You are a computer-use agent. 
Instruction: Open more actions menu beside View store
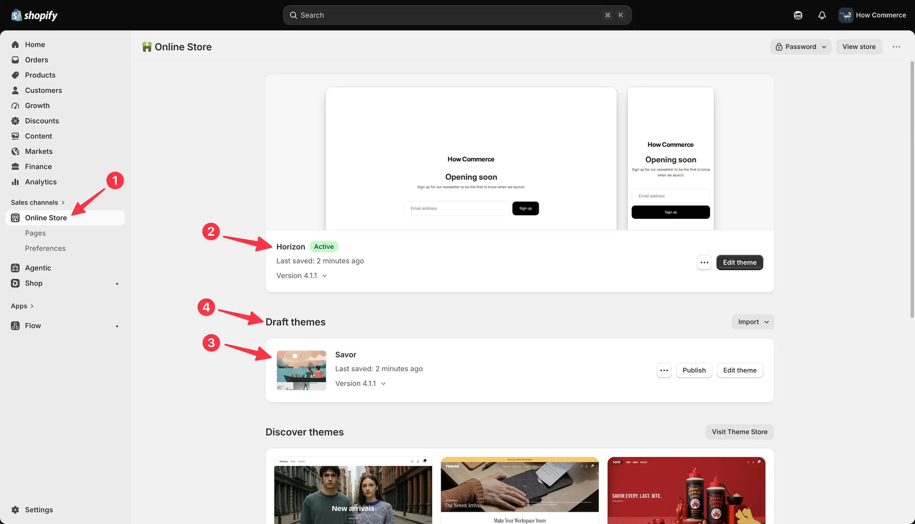click(896, 47)
